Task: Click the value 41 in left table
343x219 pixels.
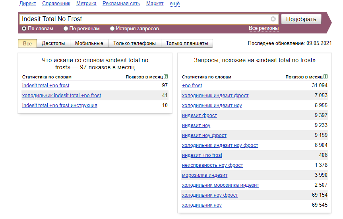Action: 165,95
